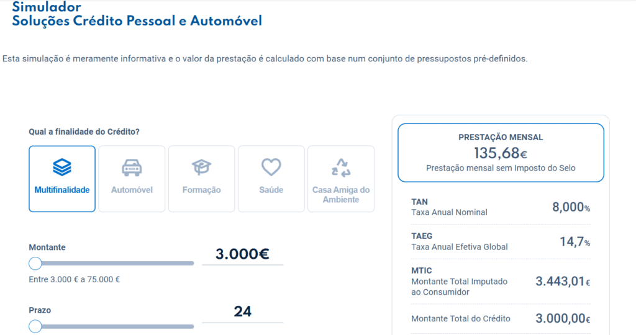Click the TAN 8,000% value
This screenshot has width=636, height=335.
coord(571,207)
